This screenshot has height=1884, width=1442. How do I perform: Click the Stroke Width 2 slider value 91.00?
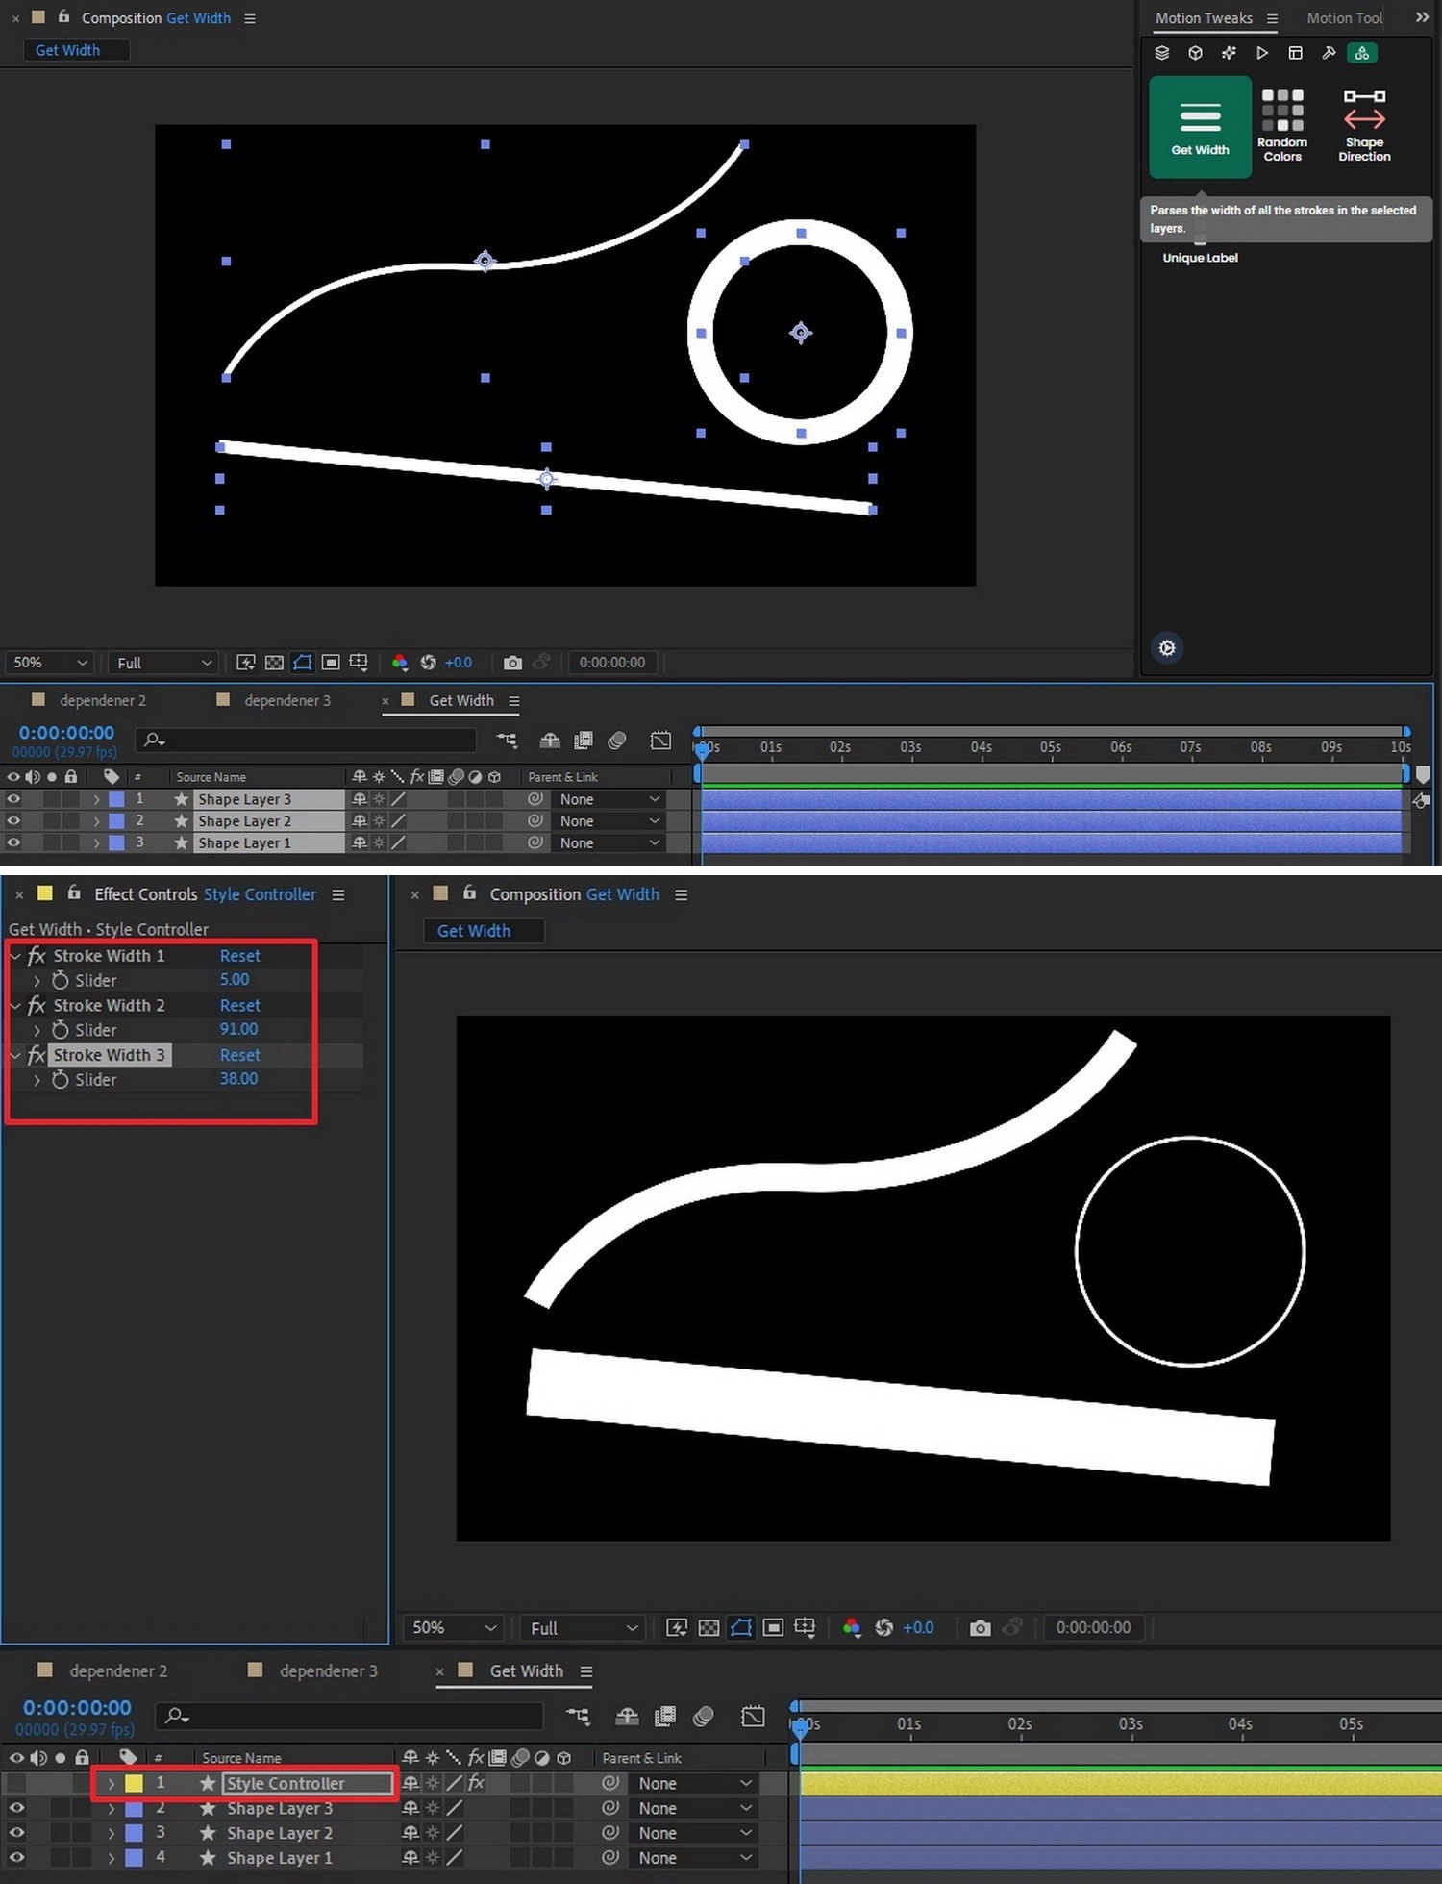[x=238, y=1029]
